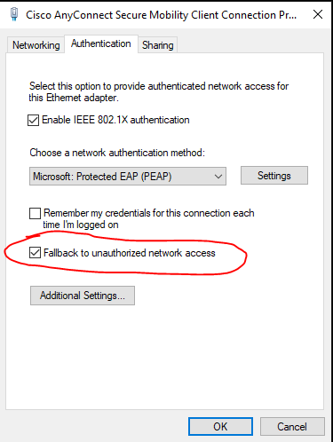Click the dialog title bar text
333x442 pixels.
(162, 15)
